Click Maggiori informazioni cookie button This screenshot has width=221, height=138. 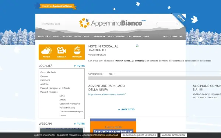coord(173,135)
